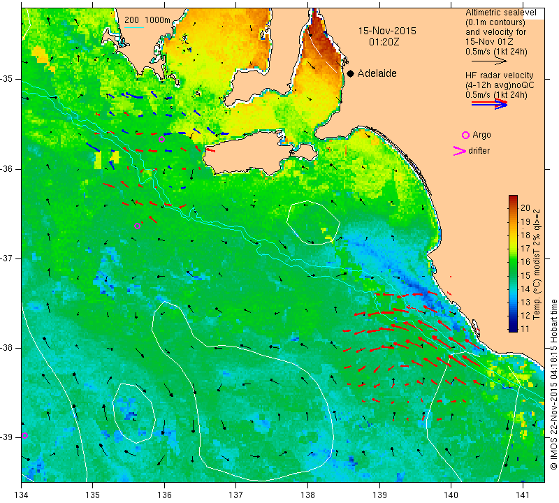This screenshot has height=503, width=559.
Task: Click the Argo float marker near 134, -39
Action: pyautogui.click(x=24, y=436)
